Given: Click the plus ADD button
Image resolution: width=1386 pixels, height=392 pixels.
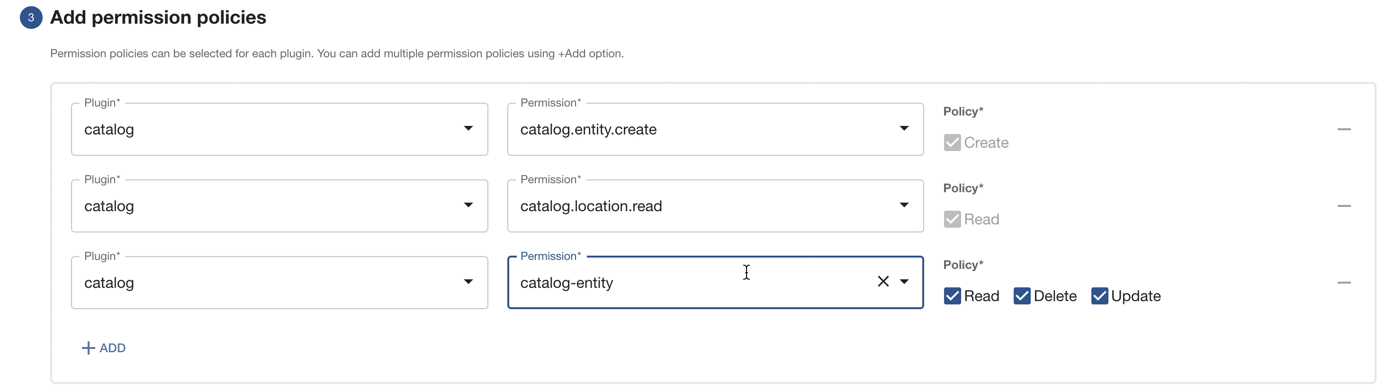Looking at the screenshot, I should click(103, 348).
